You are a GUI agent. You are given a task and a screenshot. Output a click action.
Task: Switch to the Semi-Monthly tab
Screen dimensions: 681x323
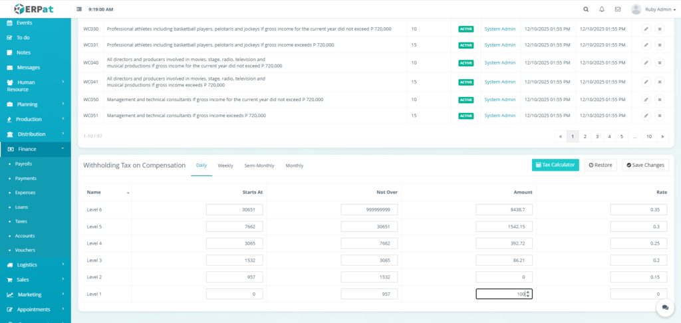point(259,165)
